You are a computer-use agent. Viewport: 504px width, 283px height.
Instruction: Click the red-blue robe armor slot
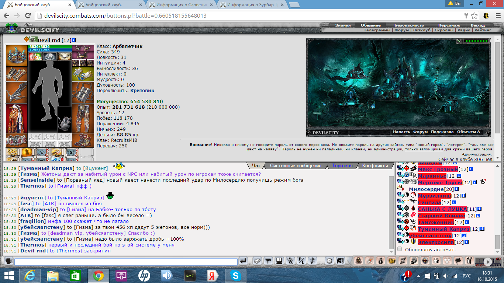(17, 118)
